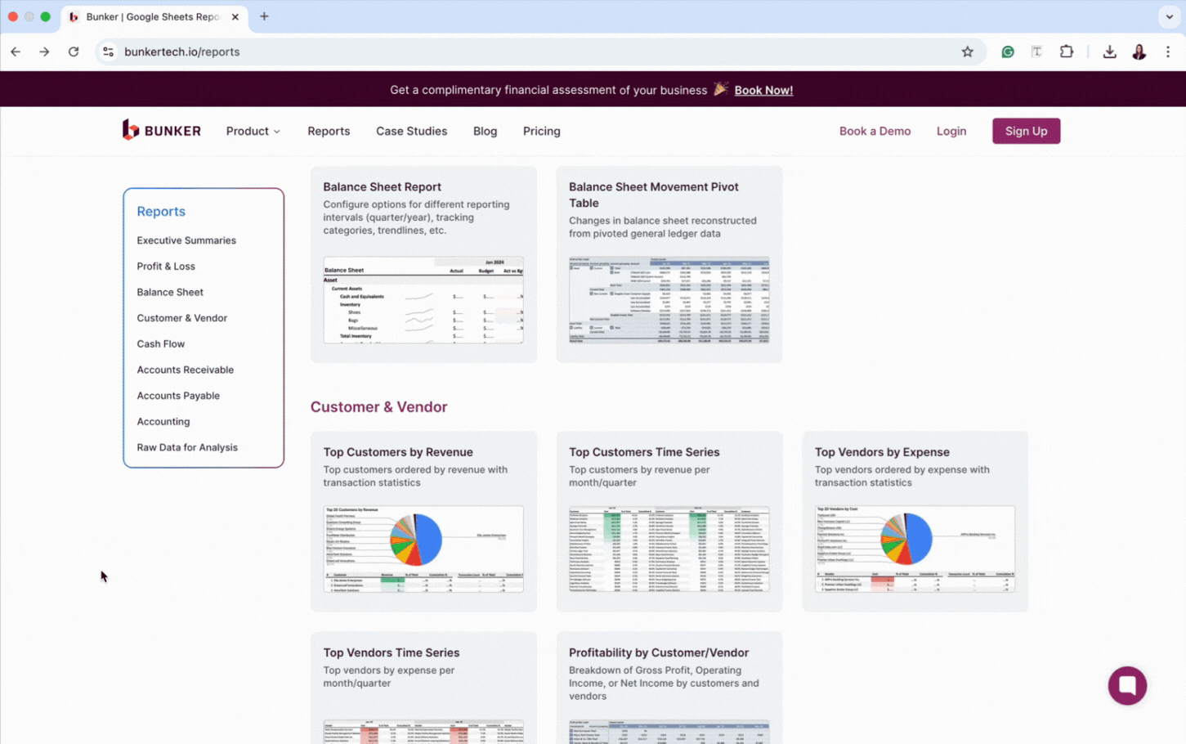Viewport: 1186px width, 744px height.
Task: Open Reports in the top navigation
Action: coord(329,131)
